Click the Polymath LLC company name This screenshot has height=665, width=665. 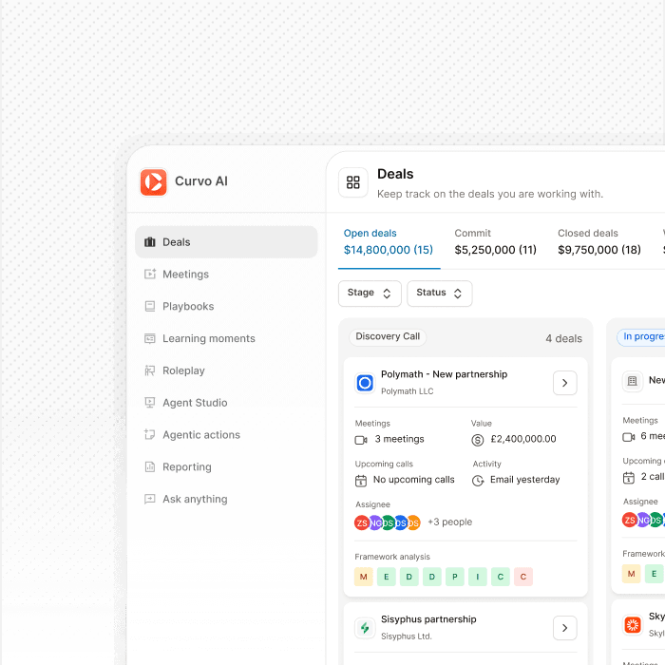click(x=408, y=391)
